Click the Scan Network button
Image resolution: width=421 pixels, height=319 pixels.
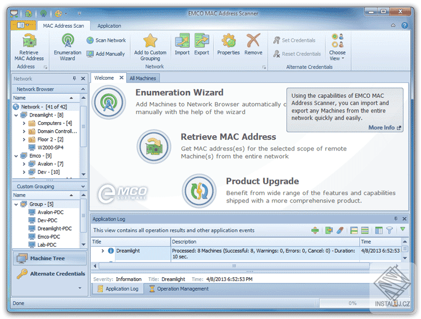(106, 40)
